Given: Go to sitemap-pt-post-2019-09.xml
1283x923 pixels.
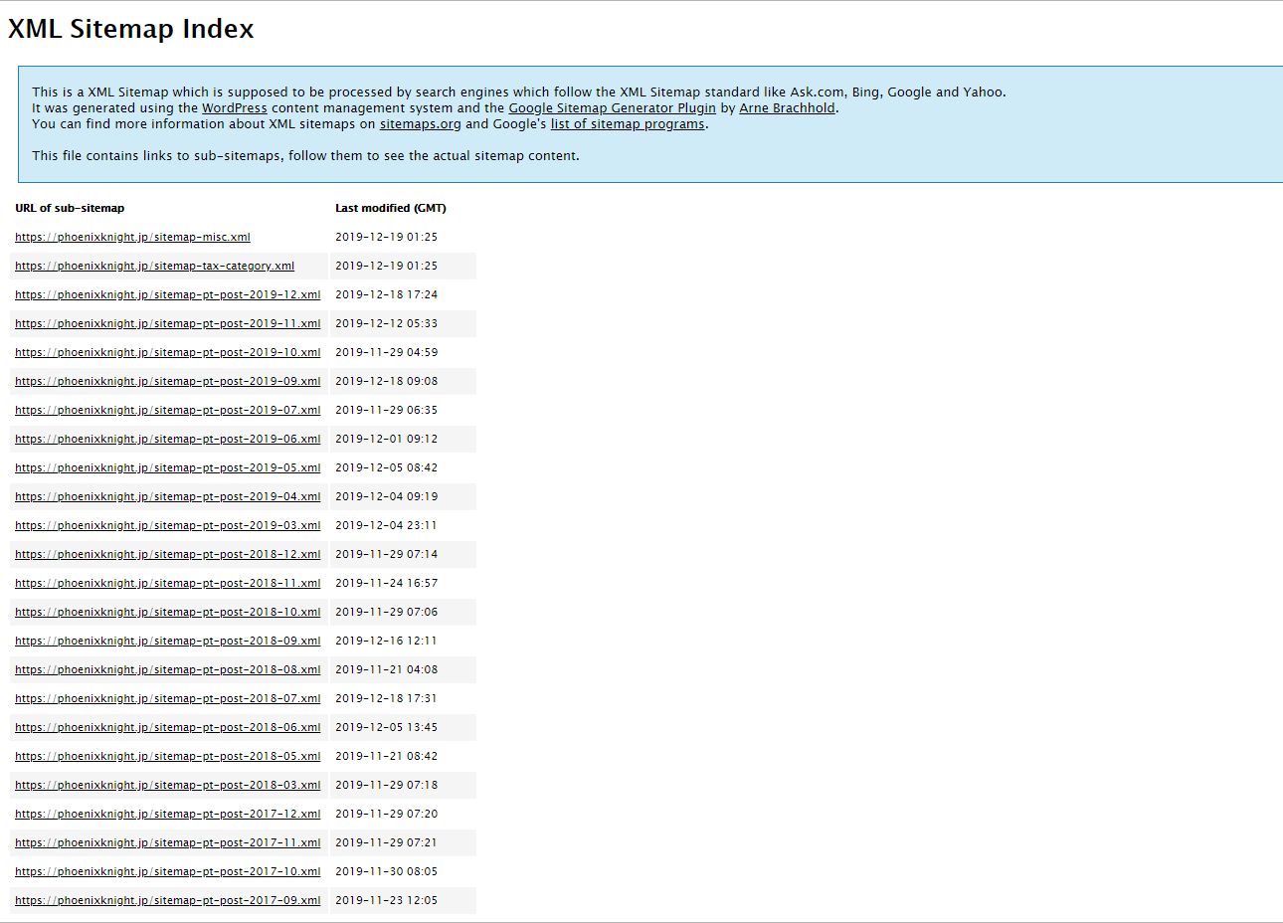Looking at the screenshot, I should click(x=167, y=382).
